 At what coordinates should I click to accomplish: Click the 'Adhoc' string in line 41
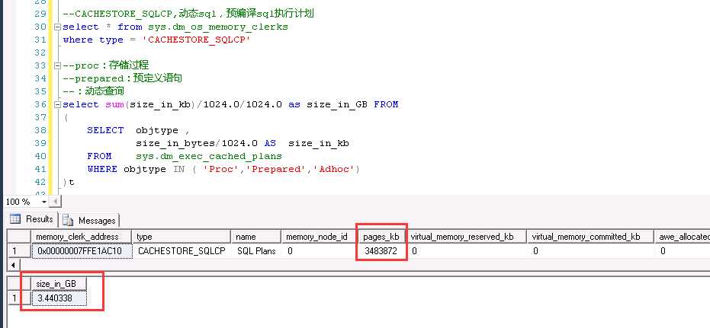pyautogui.click(x=335, y=169)
